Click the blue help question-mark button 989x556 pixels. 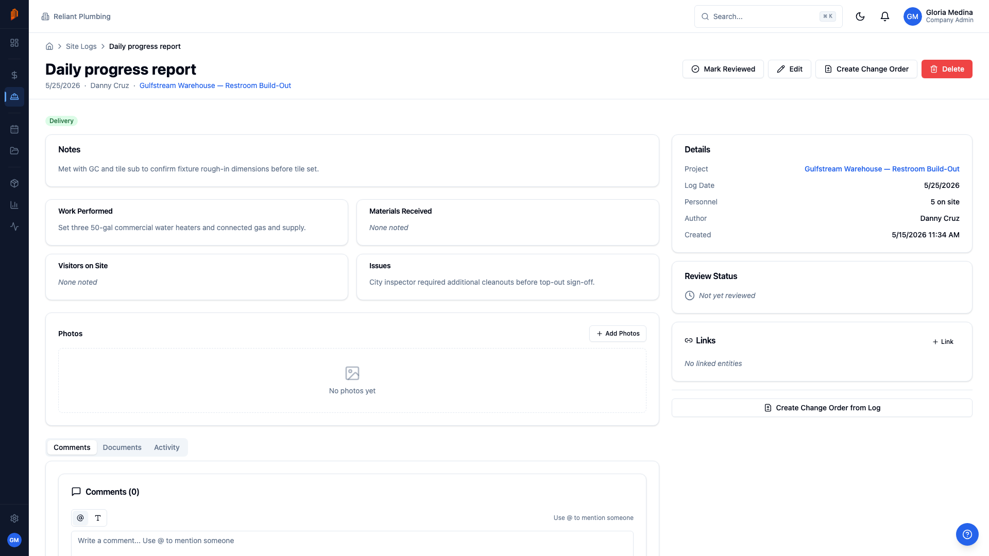pyautogui.click(x=967, y=534)
